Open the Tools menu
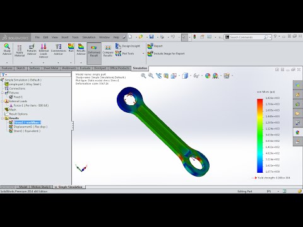The image size is (303, 227). point(75,37)
